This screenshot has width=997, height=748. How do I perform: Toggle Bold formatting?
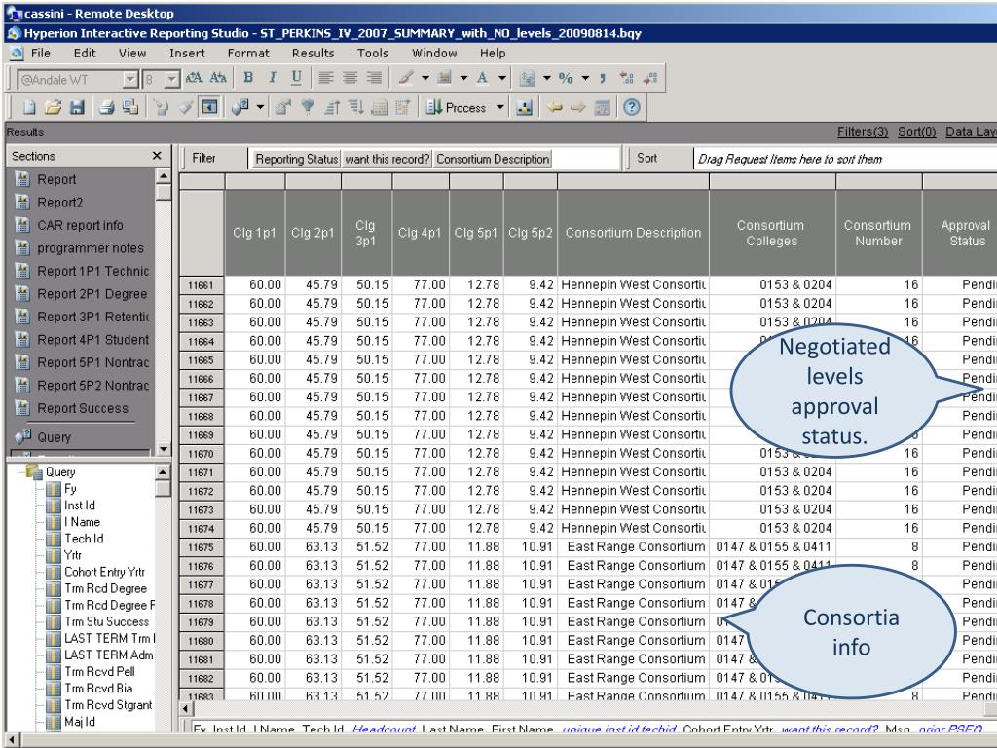(248, 77)
